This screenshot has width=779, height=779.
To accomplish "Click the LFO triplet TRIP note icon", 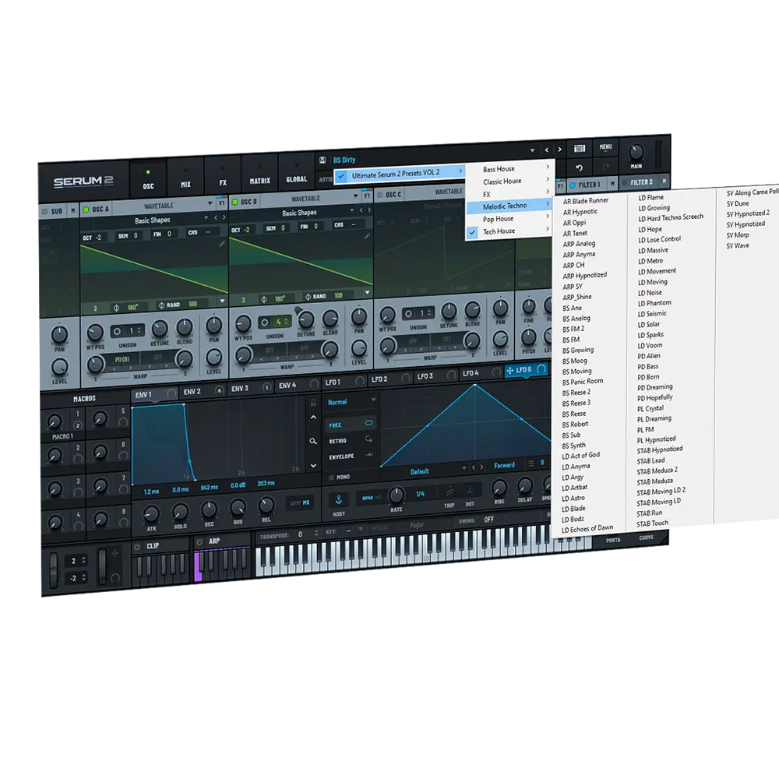I will click(449, 492).
